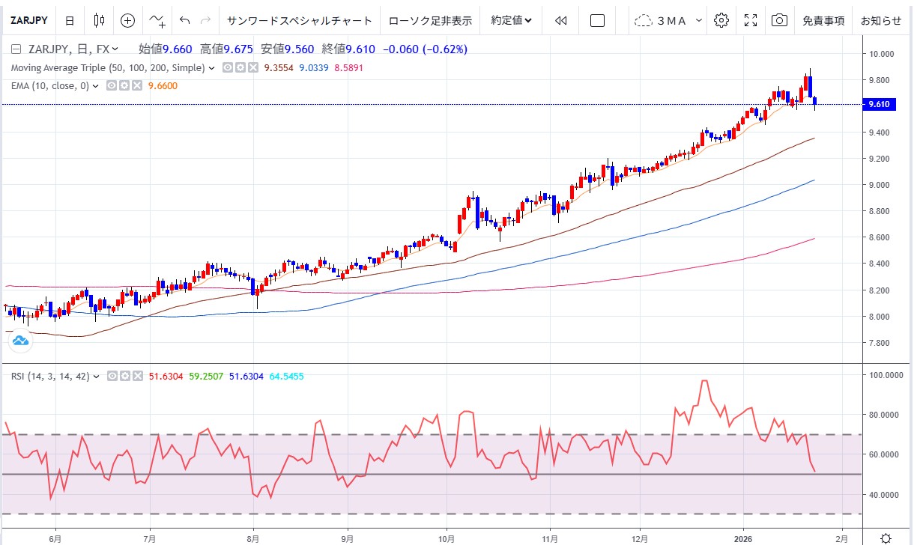Expand the 約定値 dropdown
Viewport: 917px width, 545px height.
[512, 20]
